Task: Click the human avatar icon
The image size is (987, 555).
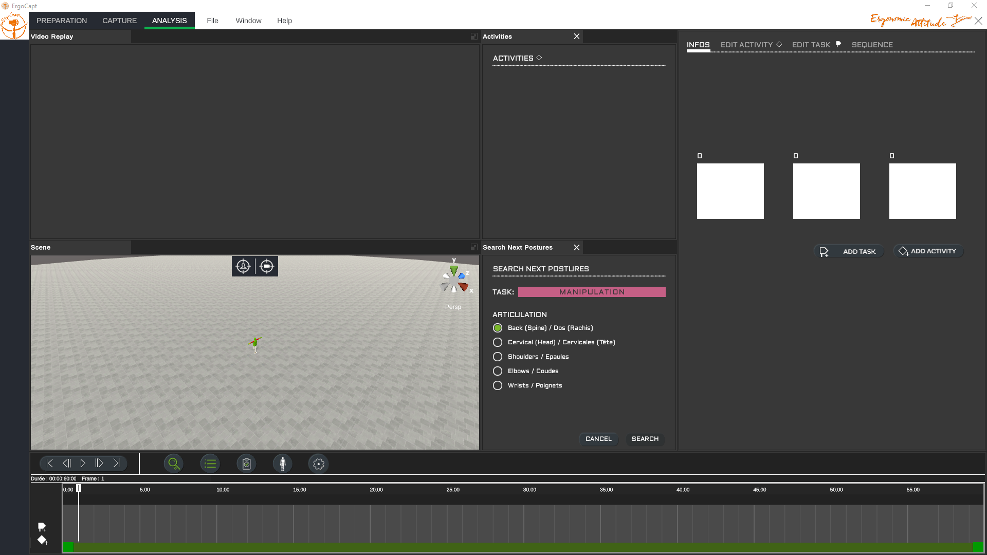Action: tap(283, 464)
